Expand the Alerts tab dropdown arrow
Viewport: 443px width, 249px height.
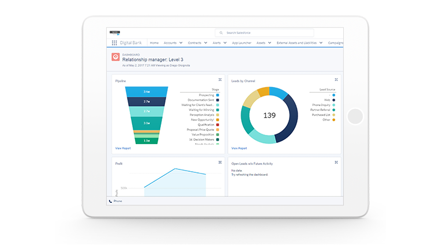(226, 43)
